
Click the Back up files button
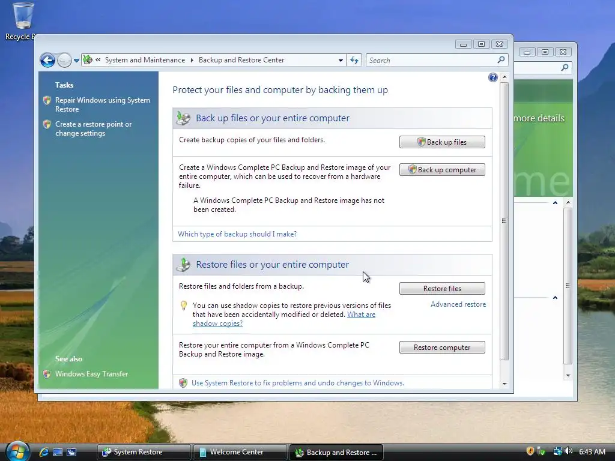coord(442,142)
